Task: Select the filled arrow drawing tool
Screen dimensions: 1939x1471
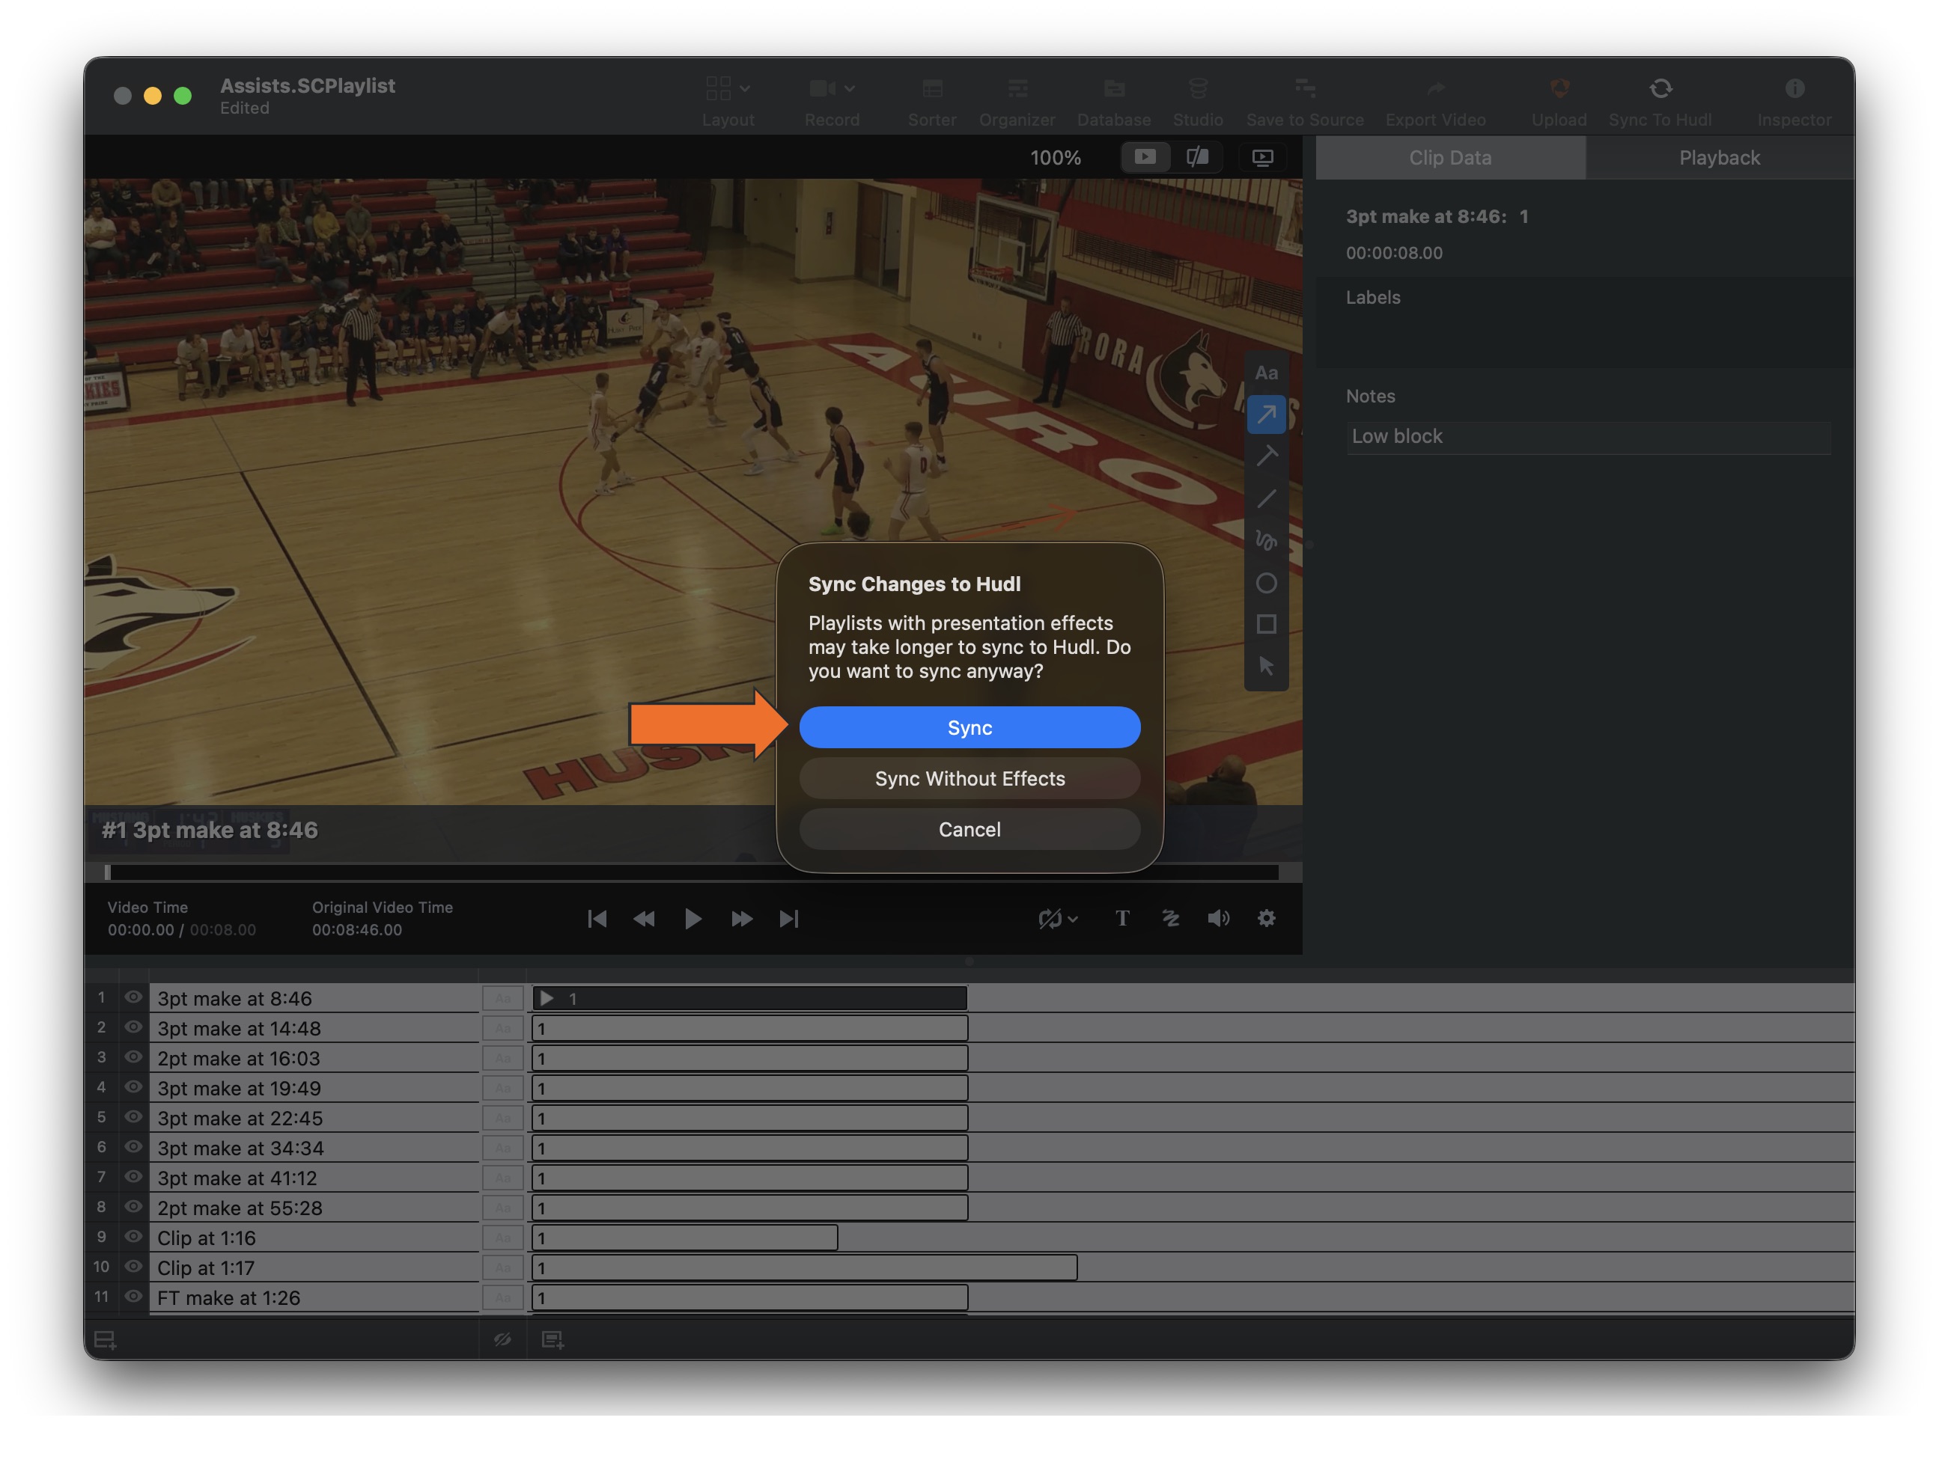Action: (x=1266, y=415)
